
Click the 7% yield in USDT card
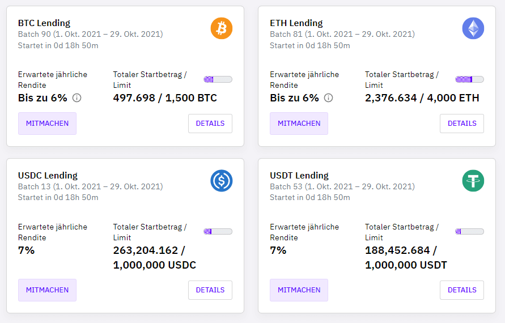pyautogui.click(x=278, y=250)
